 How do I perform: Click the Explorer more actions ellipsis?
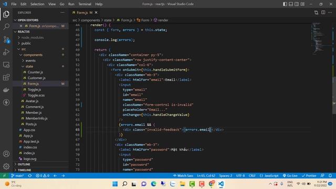(x=62, y=13)
